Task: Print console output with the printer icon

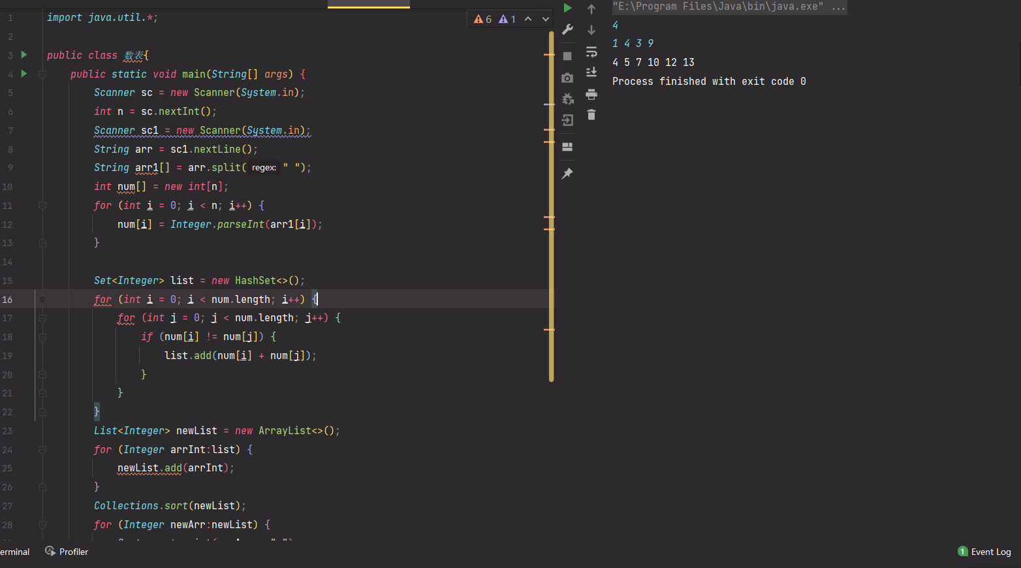Action: (x=591, y=95)
